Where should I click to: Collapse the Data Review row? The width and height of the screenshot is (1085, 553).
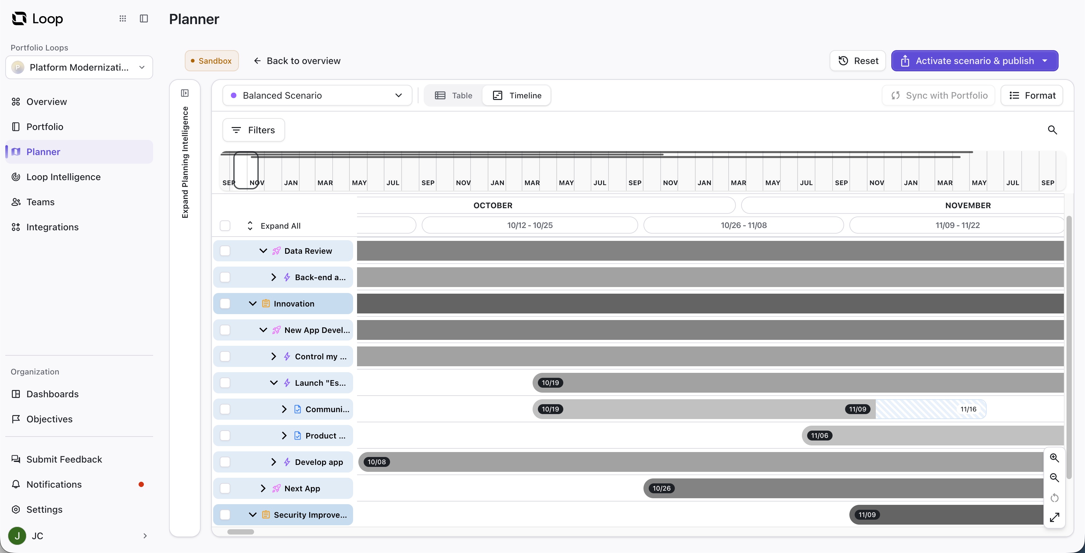(263, 251)
